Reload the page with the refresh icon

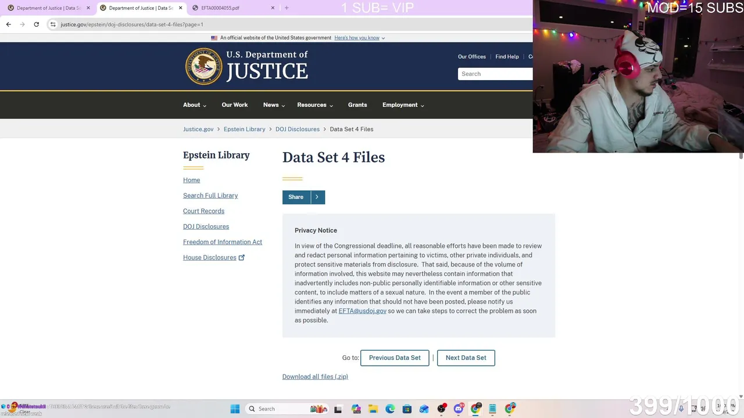(36, 24)
